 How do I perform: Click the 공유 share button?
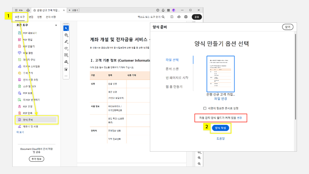(x=197, y=17)
